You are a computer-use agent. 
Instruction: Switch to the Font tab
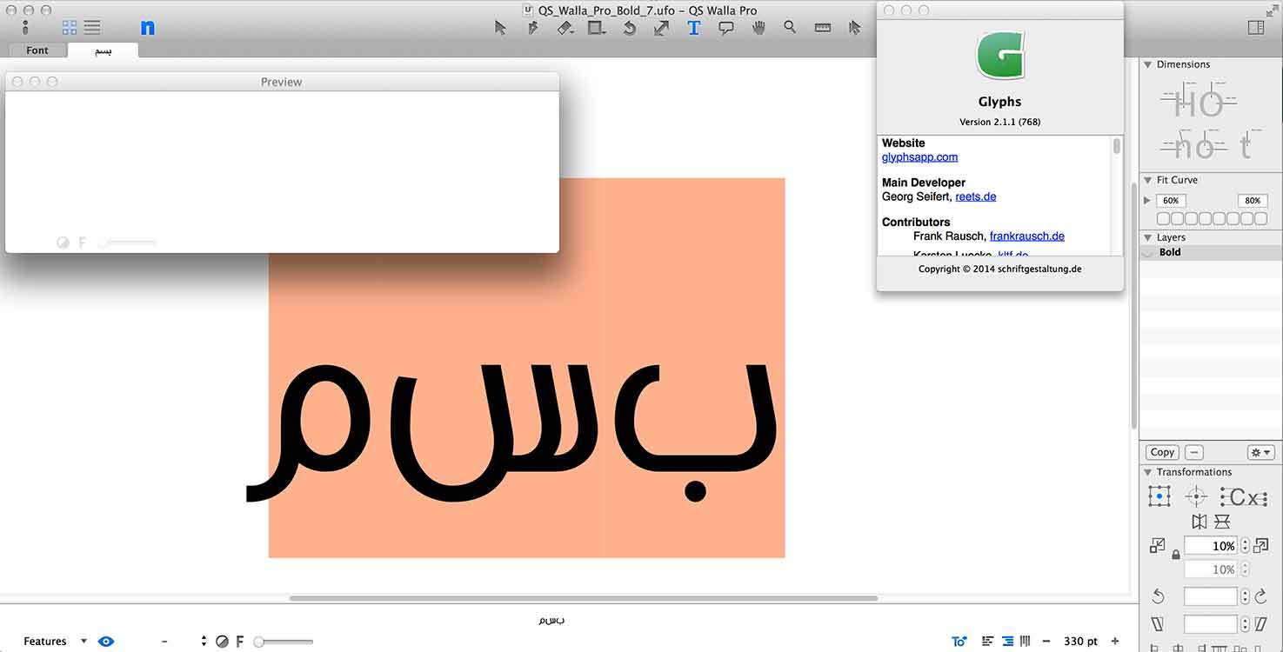pos(37,50)
